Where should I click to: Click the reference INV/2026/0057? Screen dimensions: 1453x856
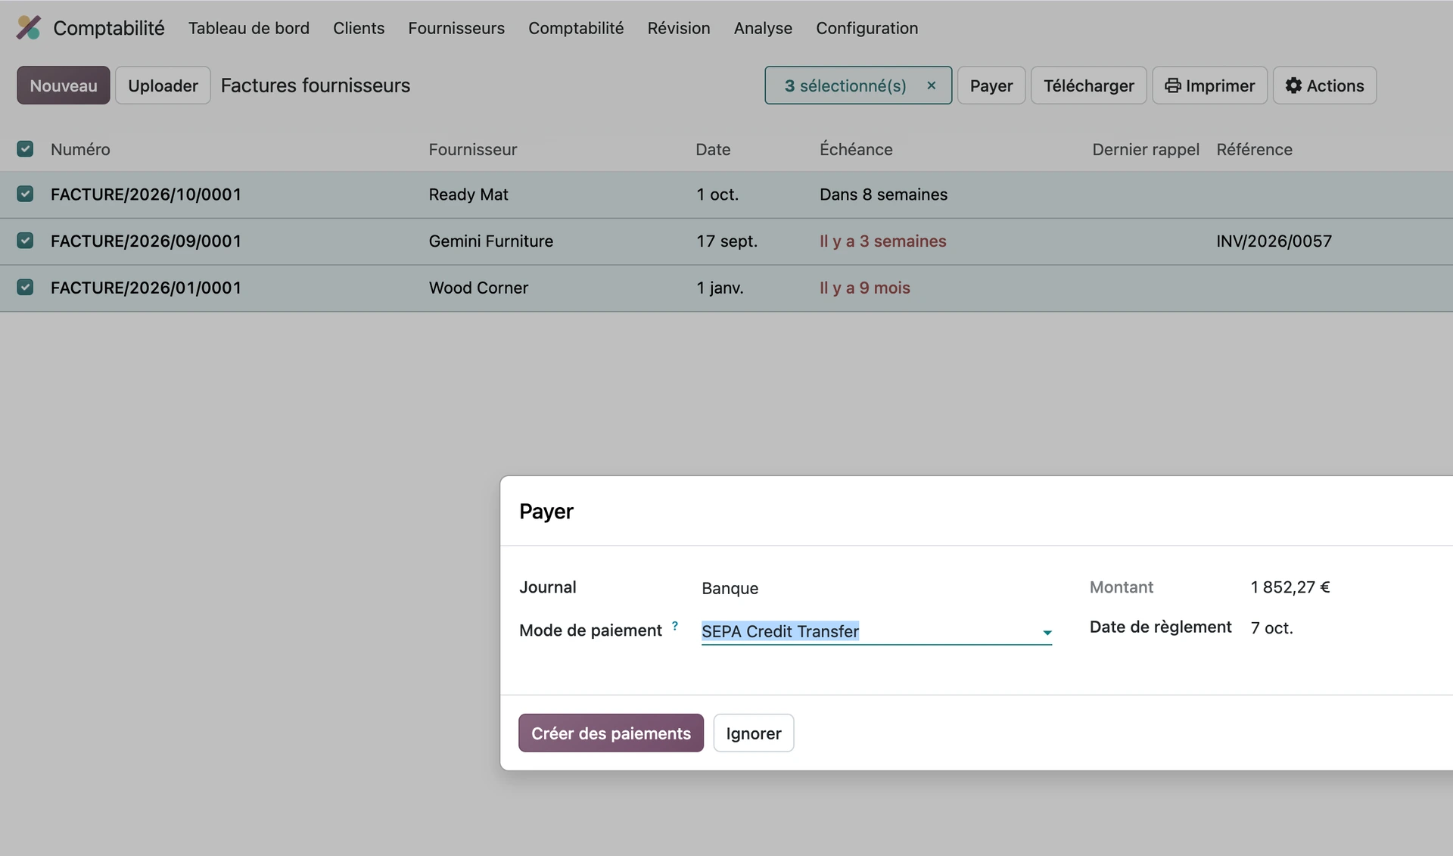[x=1274, y=241]
